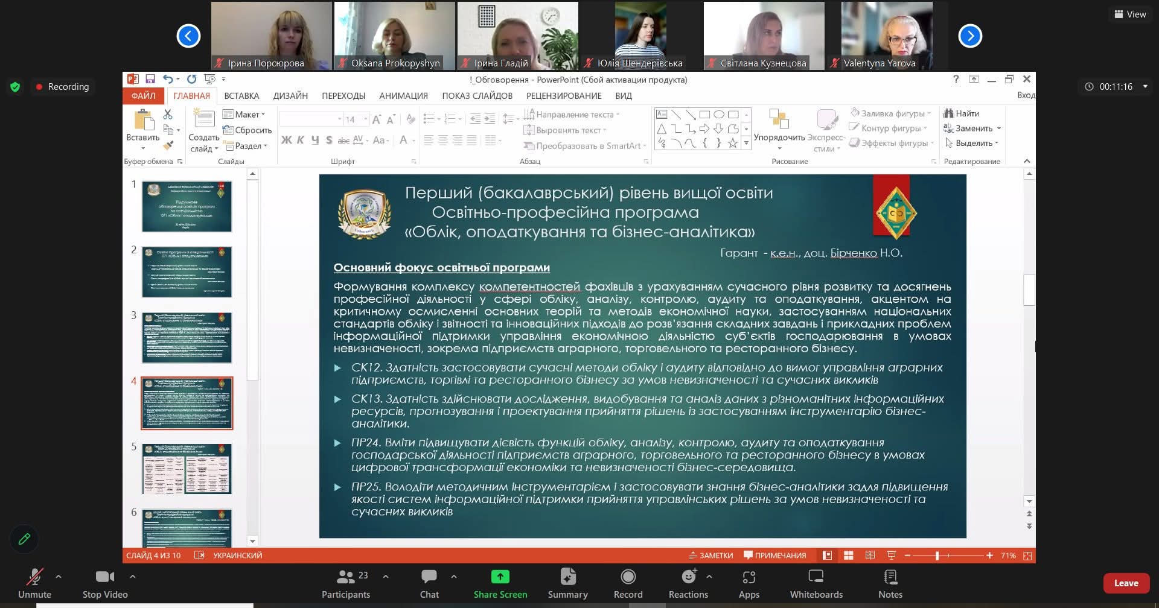The image size is (1159, 608).
Task: Expand the video options arrow beside Stop Video
Action: coord(133,577)
